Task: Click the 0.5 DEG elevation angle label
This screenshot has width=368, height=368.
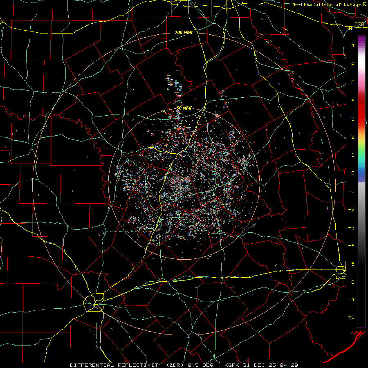Action: (x=201, y=365)
